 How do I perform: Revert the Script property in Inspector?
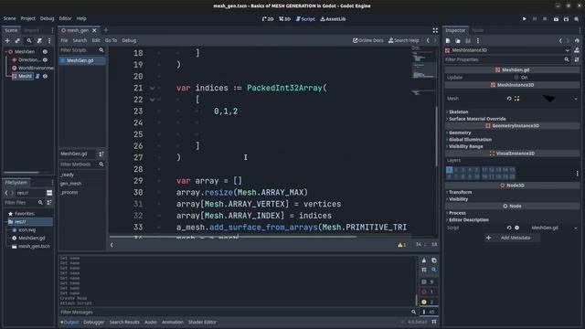(509, 228)
